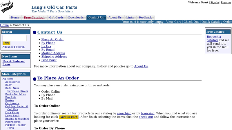Click the Contact Us heading bullet icon
232x130 pixels.
[35, 32]
